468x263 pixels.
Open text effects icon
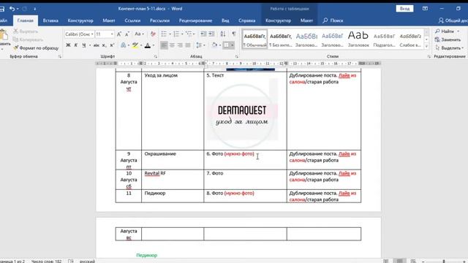pos(124,45)
